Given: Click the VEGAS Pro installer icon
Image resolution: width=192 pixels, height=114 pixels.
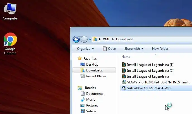Looking at the screenshot, I should tap(124, 82).
